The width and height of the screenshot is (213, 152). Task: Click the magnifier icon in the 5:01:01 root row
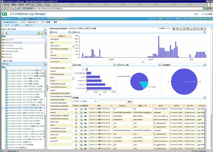(x=76, y=109)
